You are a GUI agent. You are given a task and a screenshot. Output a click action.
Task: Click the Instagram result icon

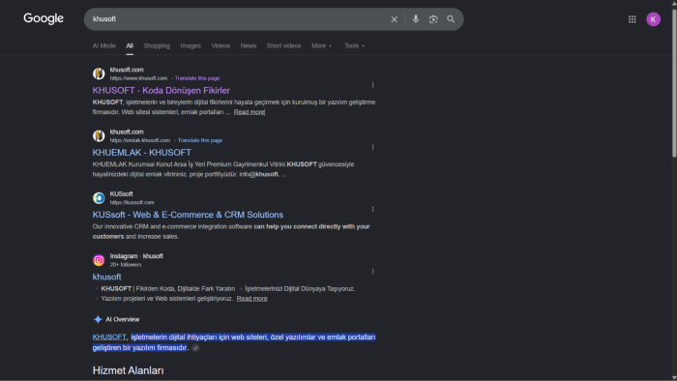coord(99,260)
